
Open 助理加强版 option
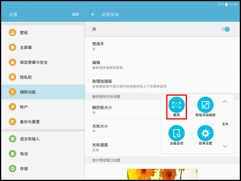(x=162, y=84)
